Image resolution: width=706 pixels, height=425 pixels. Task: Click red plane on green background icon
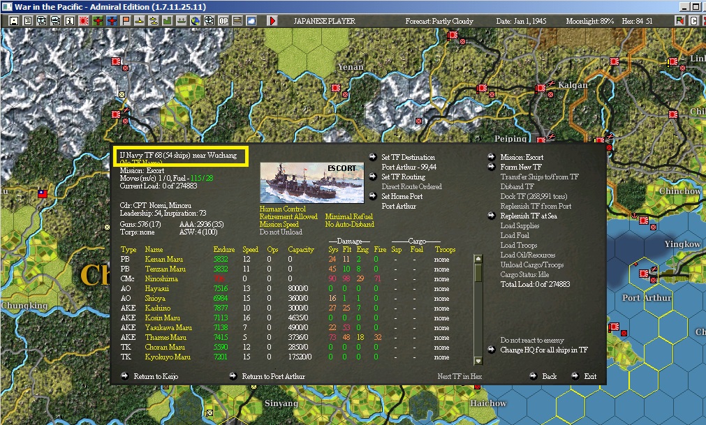[98, 21]
